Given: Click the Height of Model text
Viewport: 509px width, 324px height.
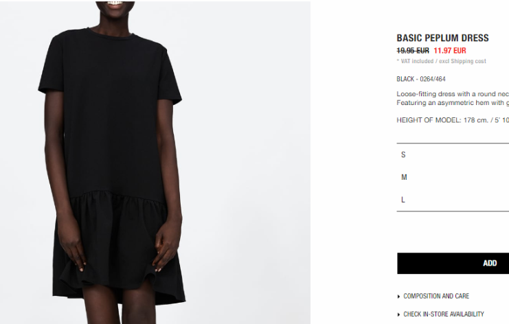Looking at the screenshot, I should click(x=453, y=120).
